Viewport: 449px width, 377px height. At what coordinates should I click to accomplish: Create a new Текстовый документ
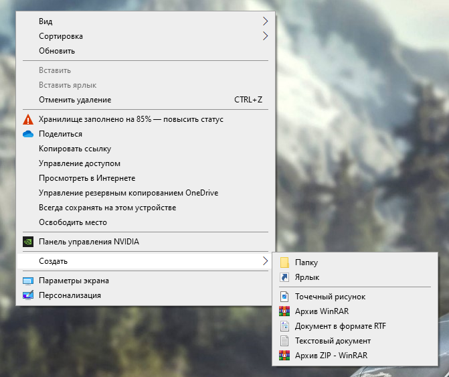(x=355, y=341)
